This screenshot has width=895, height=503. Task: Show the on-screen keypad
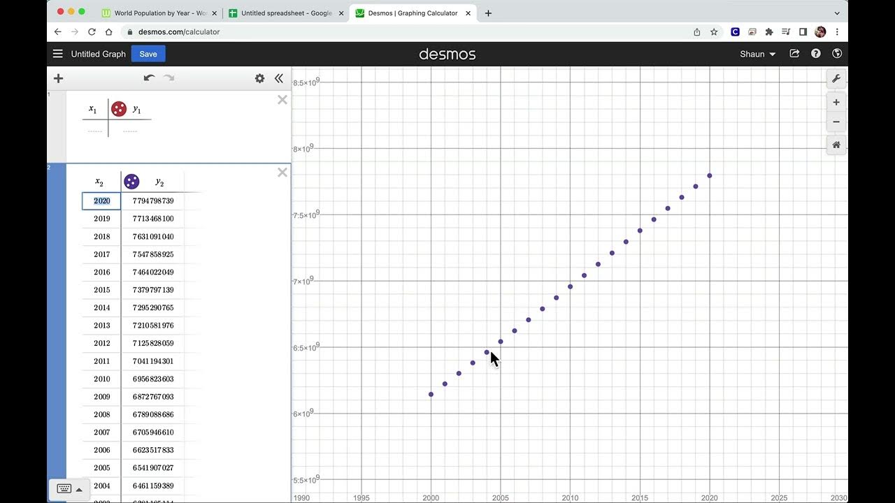[x=64, y=488]
